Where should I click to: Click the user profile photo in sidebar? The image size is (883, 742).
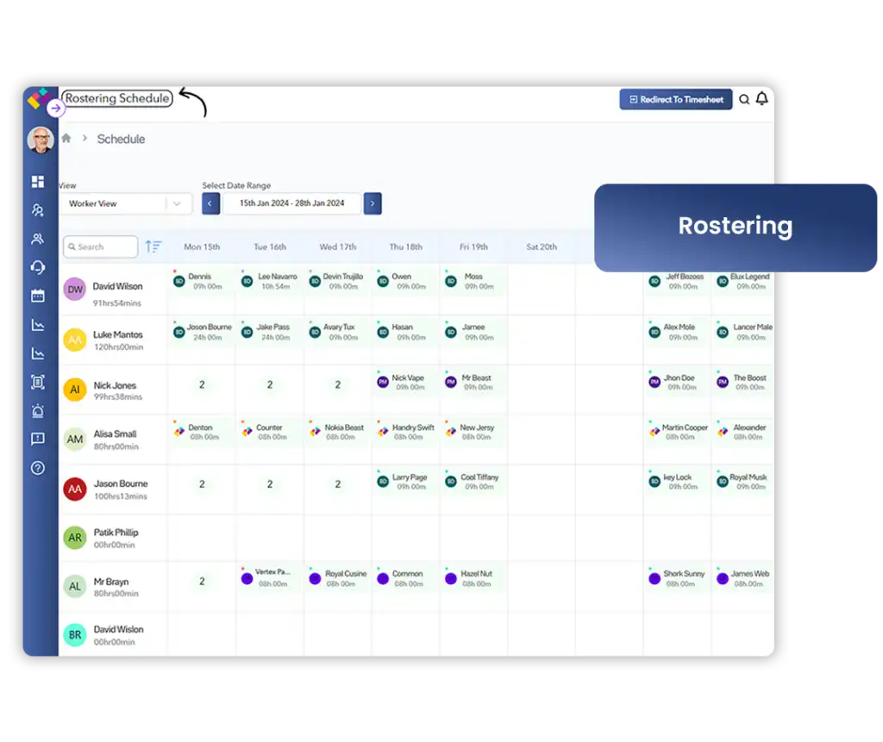(x=40, y=140)
